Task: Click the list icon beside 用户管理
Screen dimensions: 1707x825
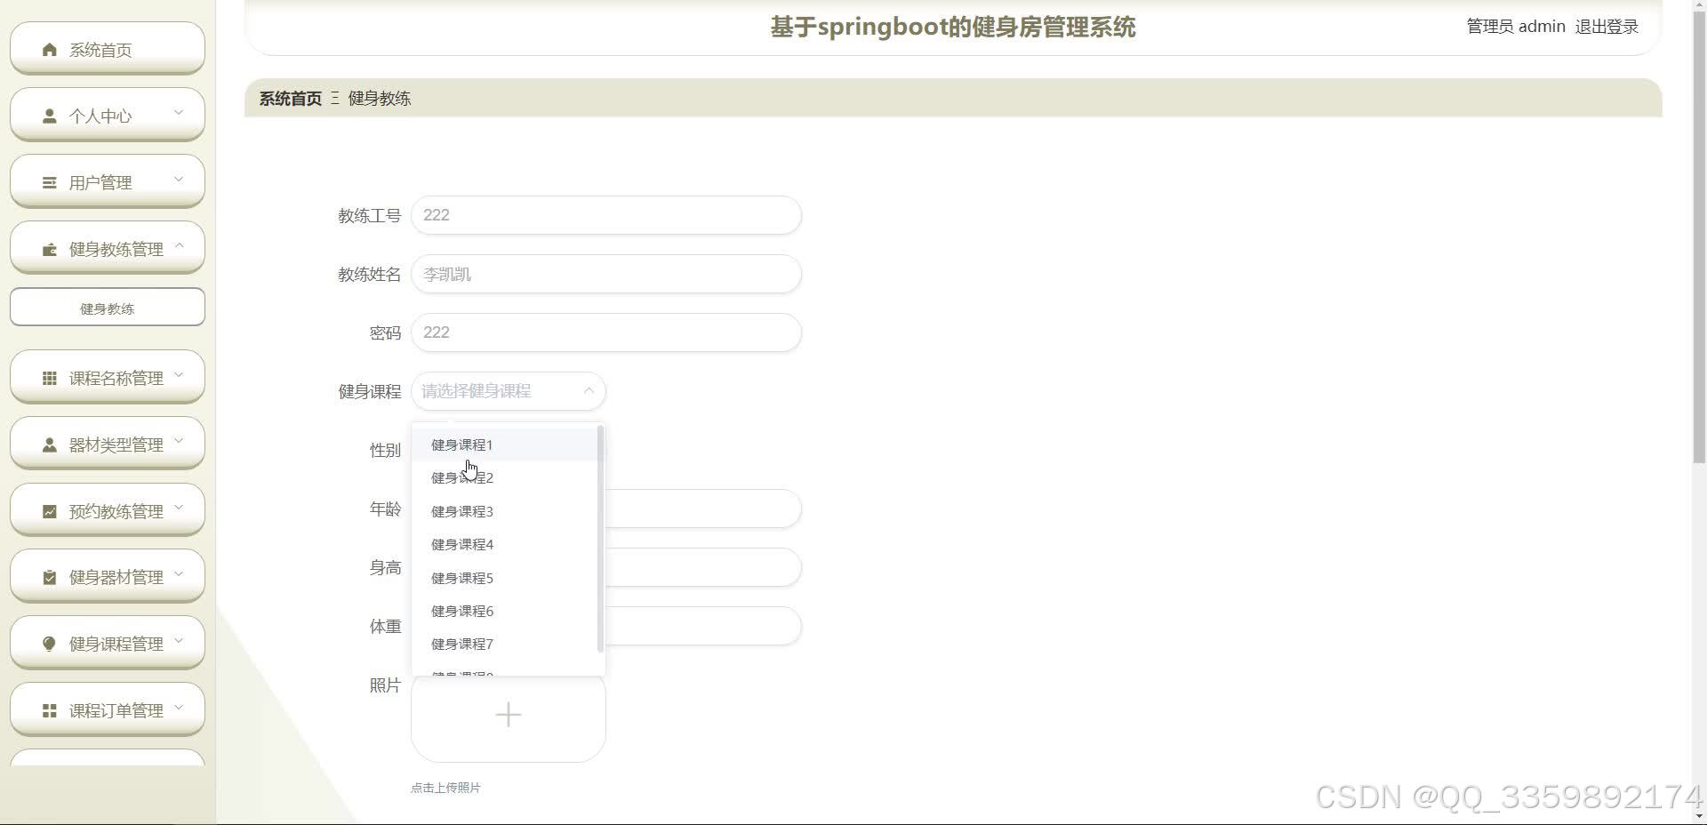Action: (50, 182)
